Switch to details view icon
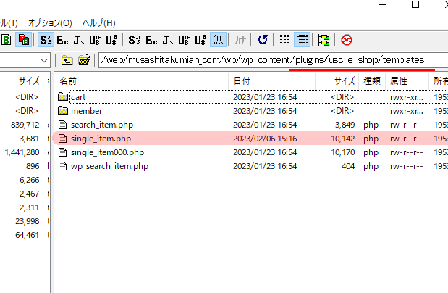This screenshot has height=293, width=448. pos(302,39)
